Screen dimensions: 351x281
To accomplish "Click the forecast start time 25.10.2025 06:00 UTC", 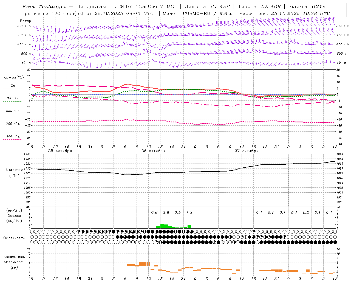I will pos(124,13).
